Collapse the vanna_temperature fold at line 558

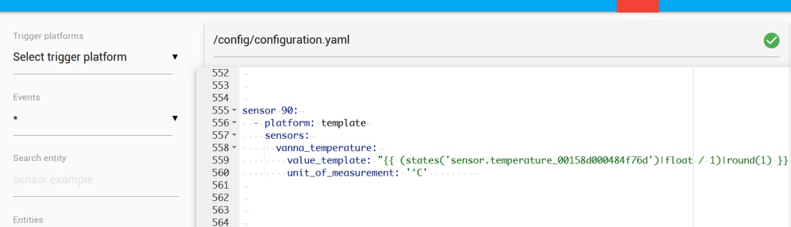click(x=234, y=148)
